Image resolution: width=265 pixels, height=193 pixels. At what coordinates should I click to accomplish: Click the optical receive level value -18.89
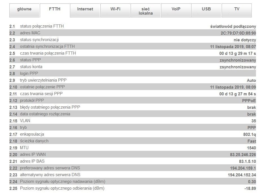(250, 188)
